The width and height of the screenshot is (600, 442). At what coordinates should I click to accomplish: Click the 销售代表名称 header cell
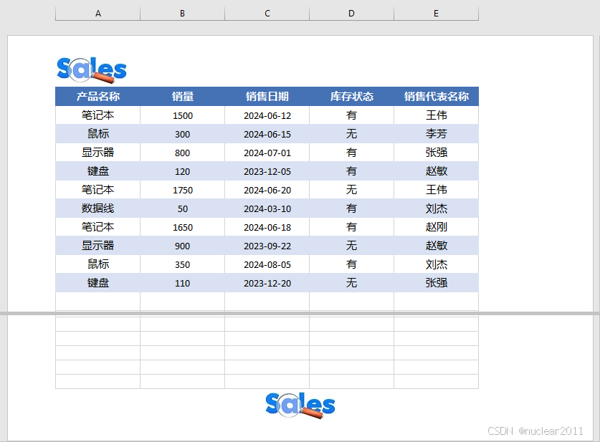click(x=437, y=97)
